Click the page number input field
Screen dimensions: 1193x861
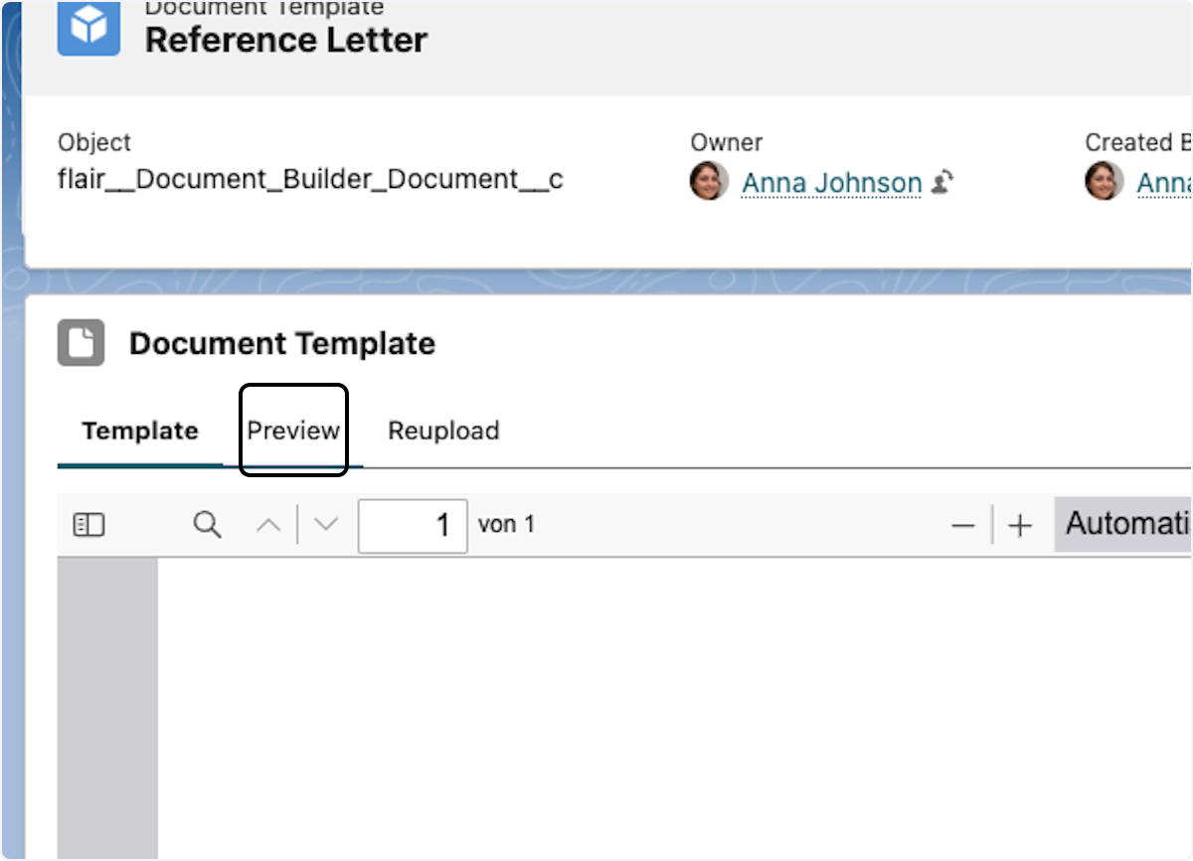click(x=413, y=525)
